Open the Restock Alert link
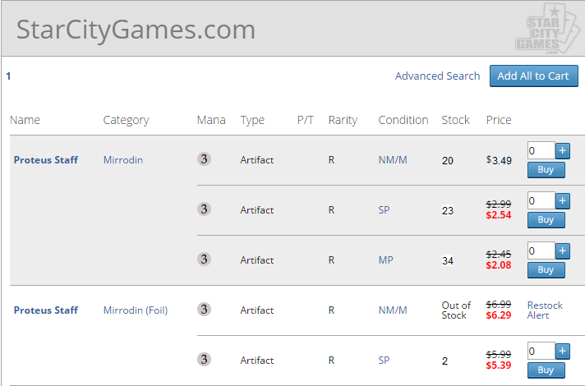 (x=545, y=310)
